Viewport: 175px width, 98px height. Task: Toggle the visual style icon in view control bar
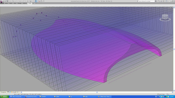[x=10, y=92]
